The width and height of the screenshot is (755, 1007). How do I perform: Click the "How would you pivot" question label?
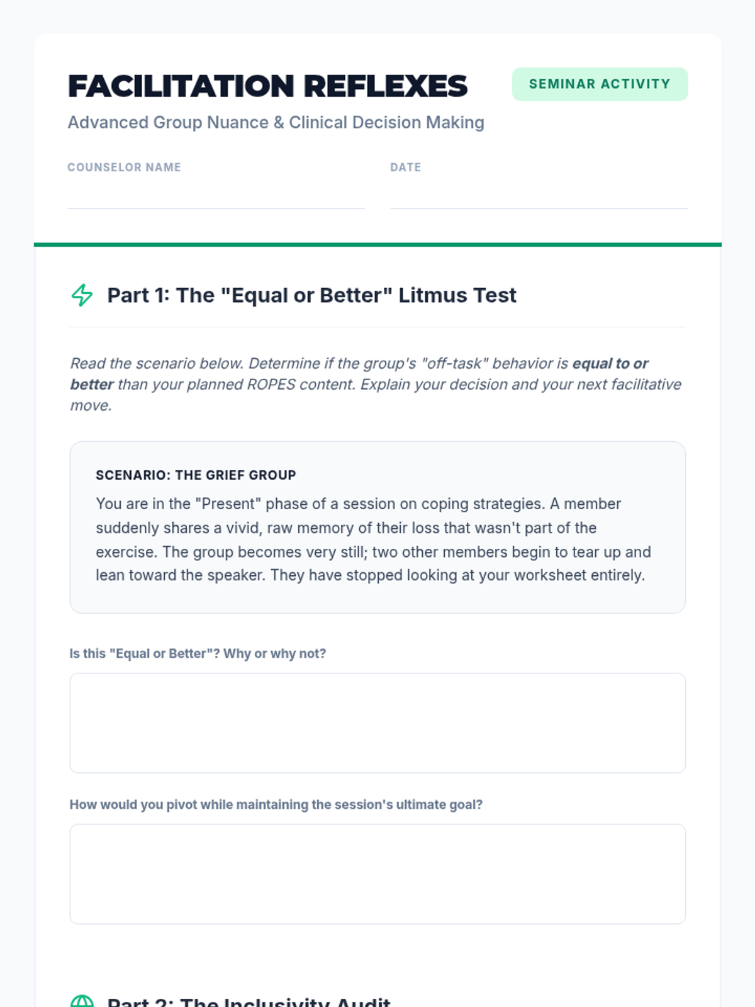click(x=276, y=804)
